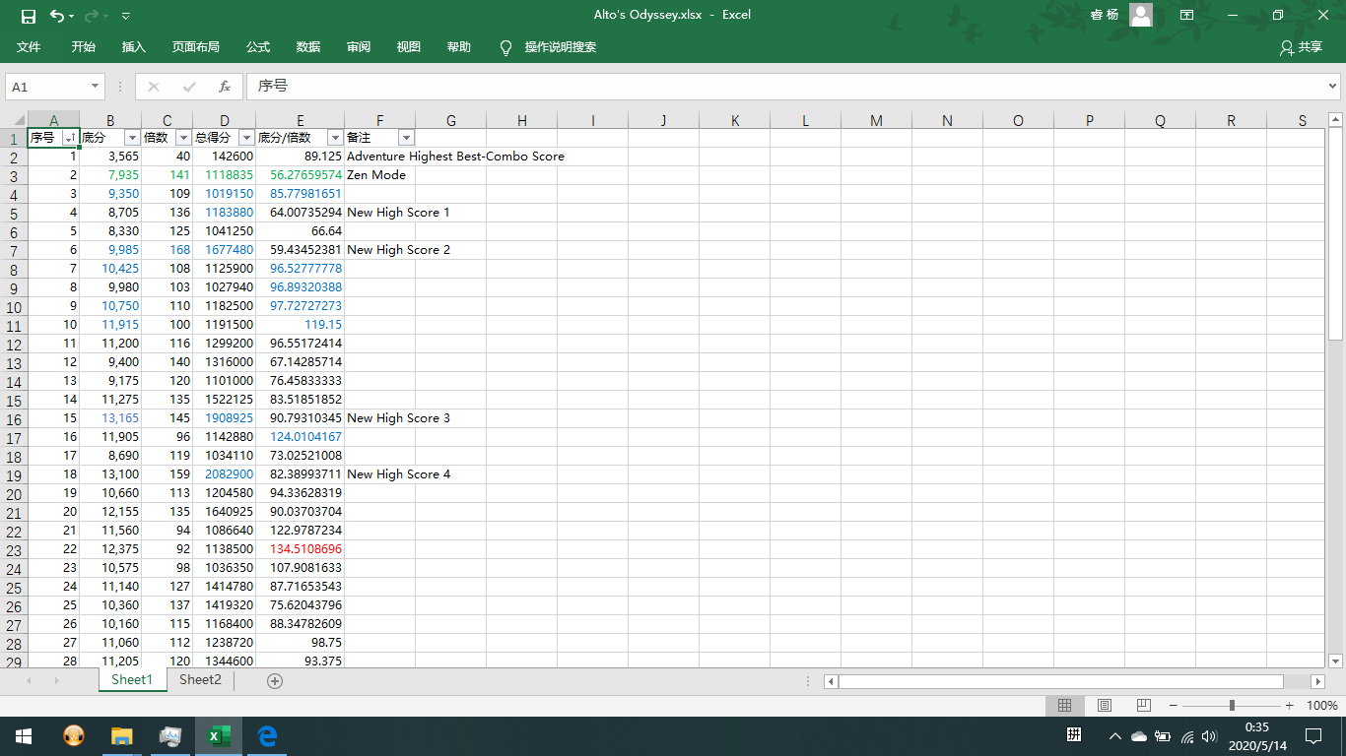
Task: Redo the previously undone action
Action: pyautogui.click(x=92, y=16)
